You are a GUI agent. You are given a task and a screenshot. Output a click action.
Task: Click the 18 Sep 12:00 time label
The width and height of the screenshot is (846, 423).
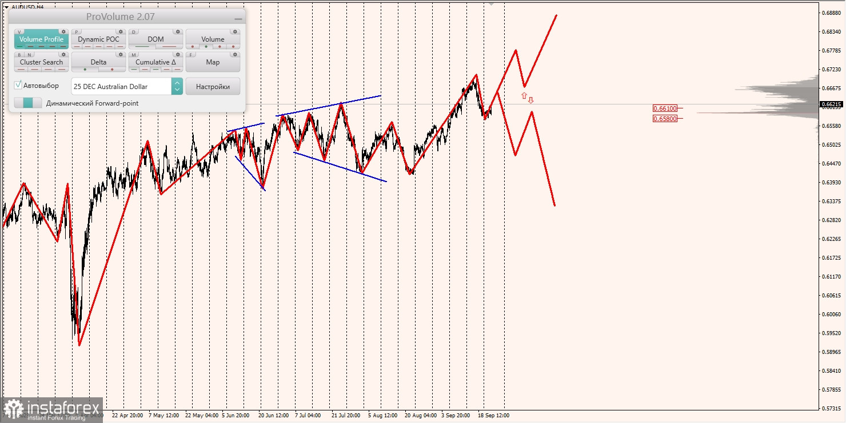(493, 416)
